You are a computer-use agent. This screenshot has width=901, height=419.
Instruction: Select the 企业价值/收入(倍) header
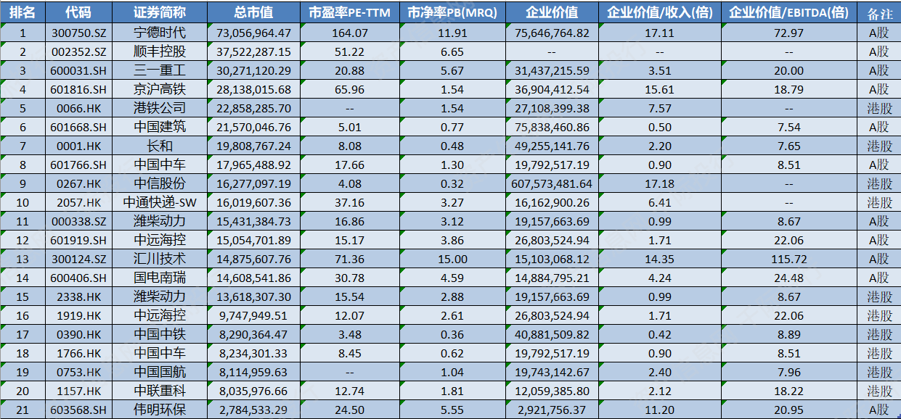tap(660, 12)
